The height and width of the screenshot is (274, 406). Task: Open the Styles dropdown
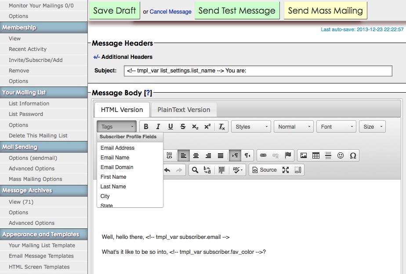click(251, 126)
